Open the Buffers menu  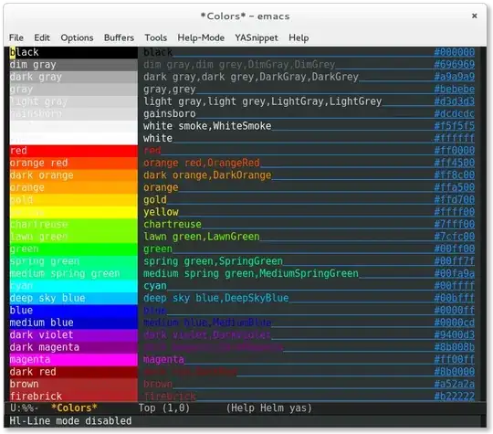pyautogui.click(x=119, y=37)
